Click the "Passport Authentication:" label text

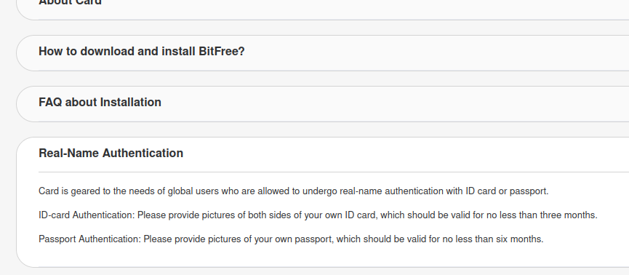click(x=90, y=239)
